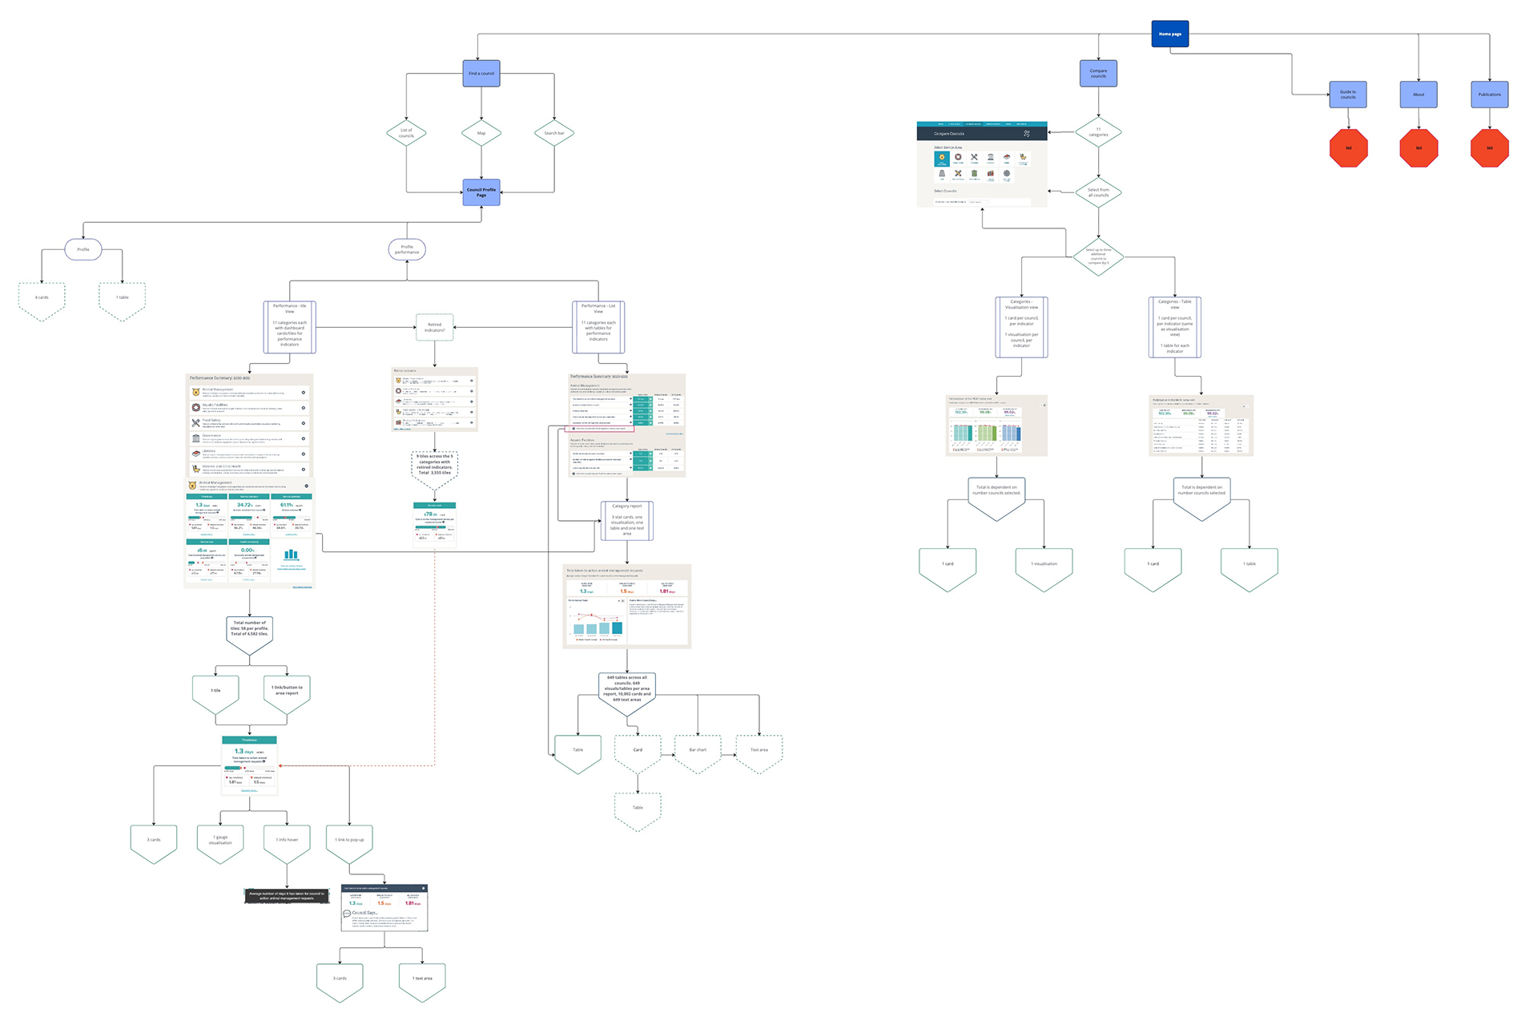Click the blue bar chart icon in Animal Management panel

click(292, 555)
